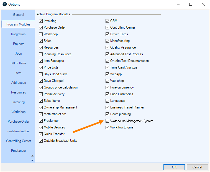Image resolution: width=210 pixels, height=172 pixels.
Task: Close the Options dialog window
Action: (x=203, y=4)
